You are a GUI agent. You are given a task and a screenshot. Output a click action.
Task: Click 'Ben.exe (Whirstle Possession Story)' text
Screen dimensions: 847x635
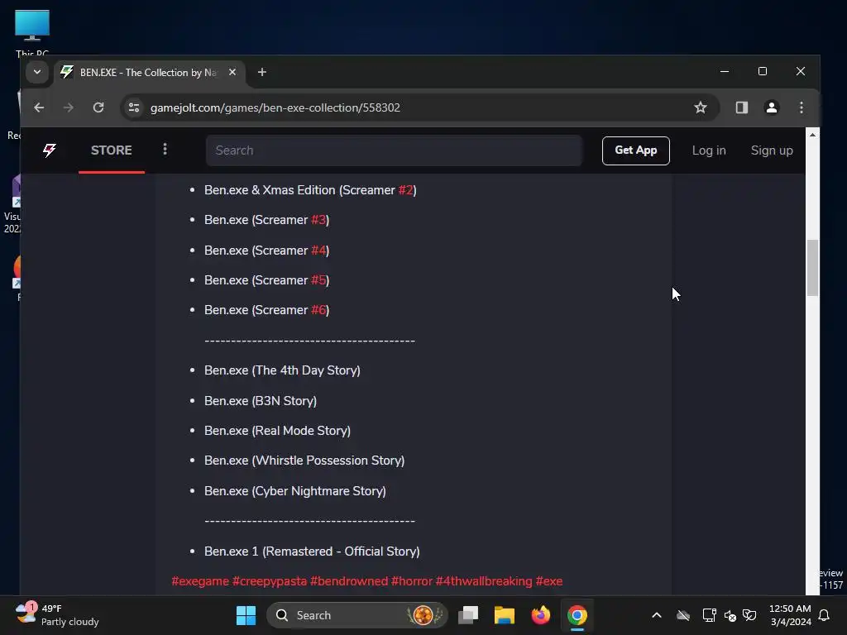pyautogui.click(x=304, y=461)
